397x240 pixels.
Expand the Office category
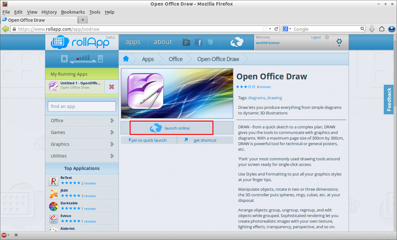coord(82,121)
